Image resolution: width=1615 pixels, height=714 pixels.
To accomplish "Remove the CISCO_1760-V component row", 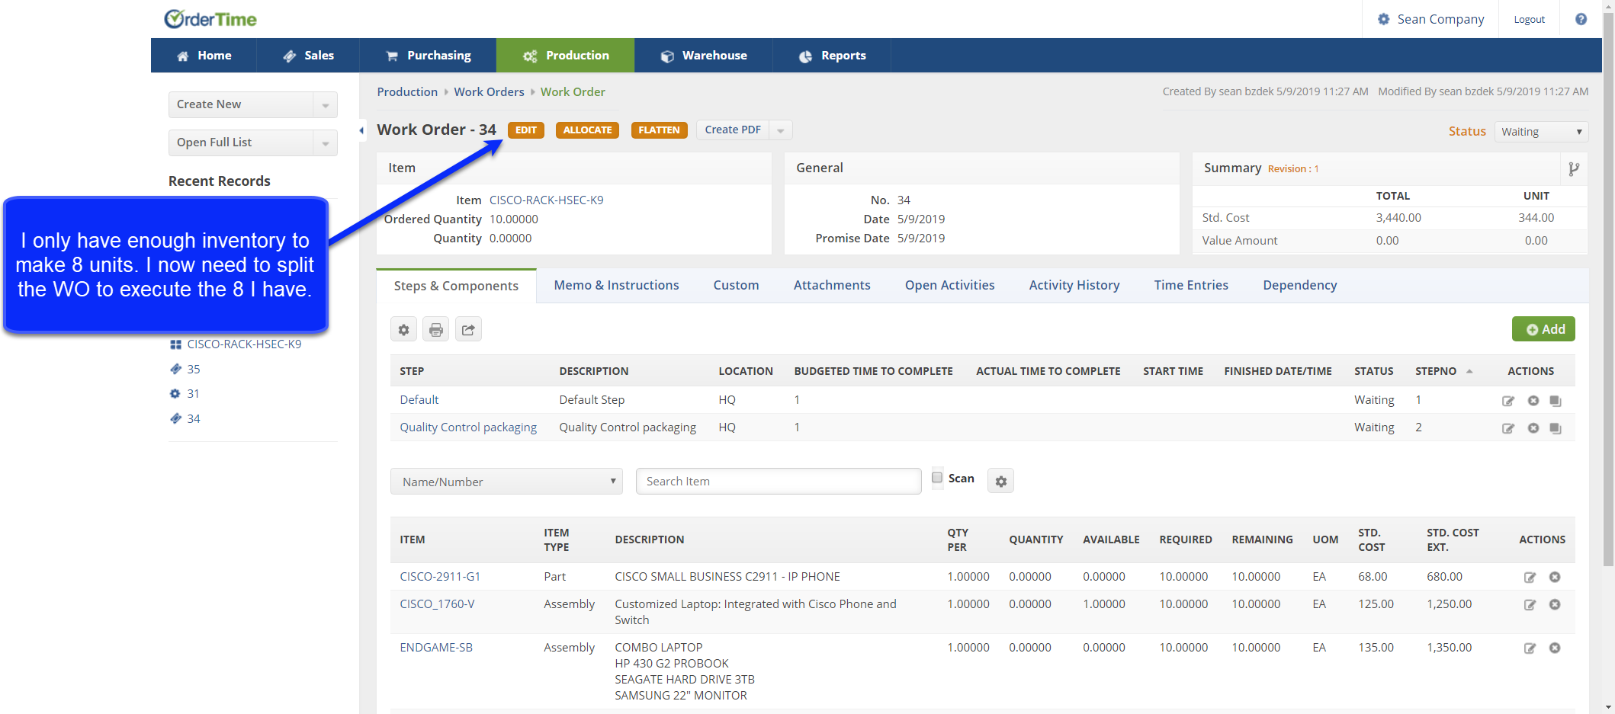I will 1555,605.
